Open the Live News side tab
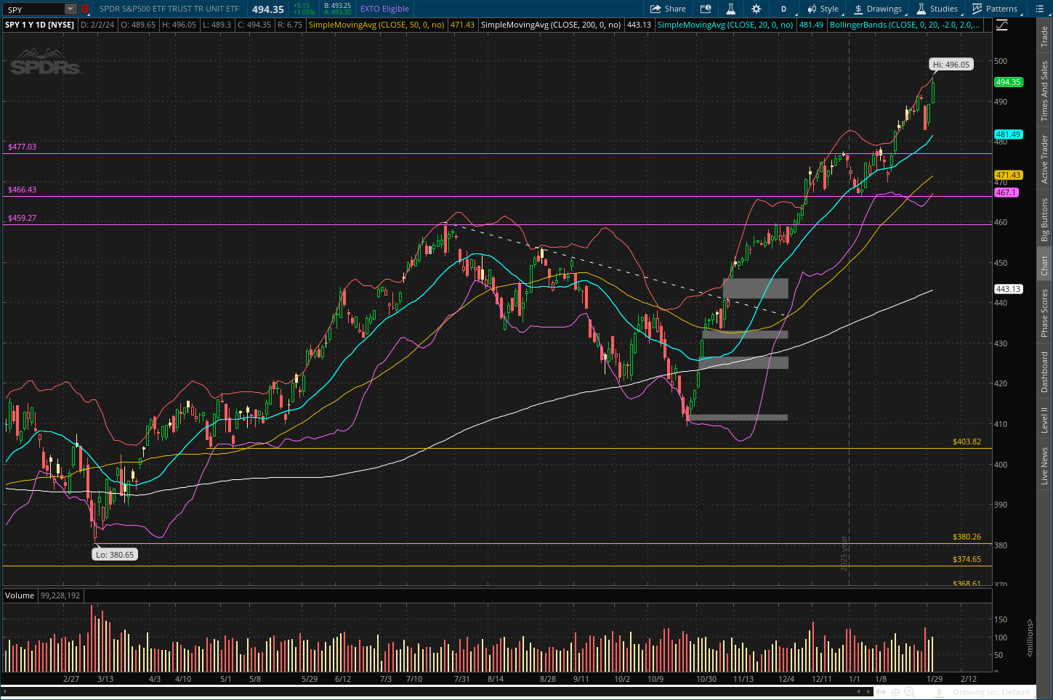 coord(1044,466)
